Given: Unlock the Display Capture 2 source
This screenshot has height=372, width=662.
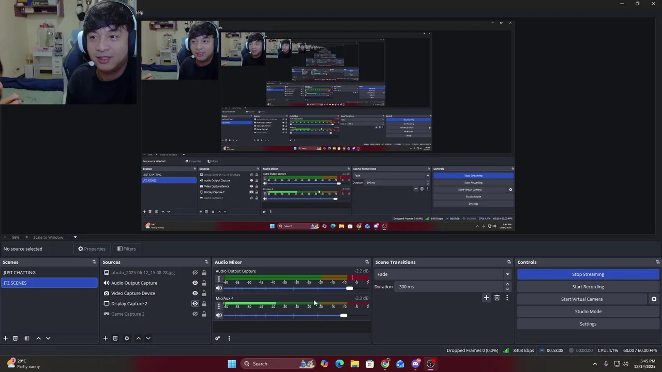Looking at the screenshot, I should point(204,304).
